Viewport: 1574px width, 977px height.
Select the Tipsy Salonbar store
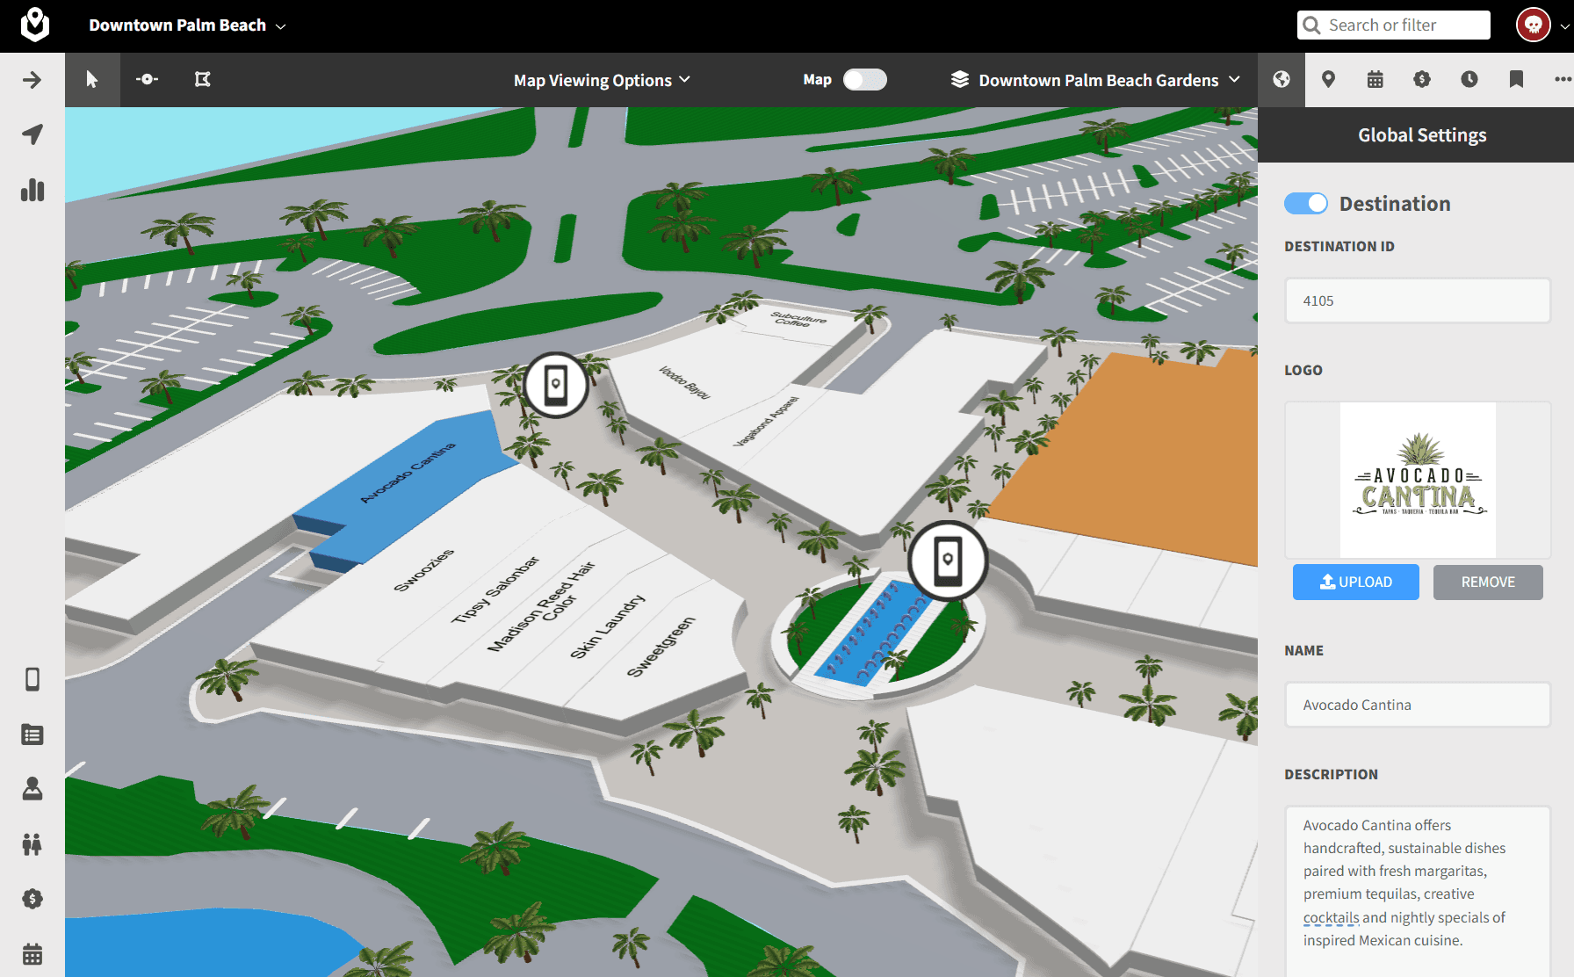(495, 590)
